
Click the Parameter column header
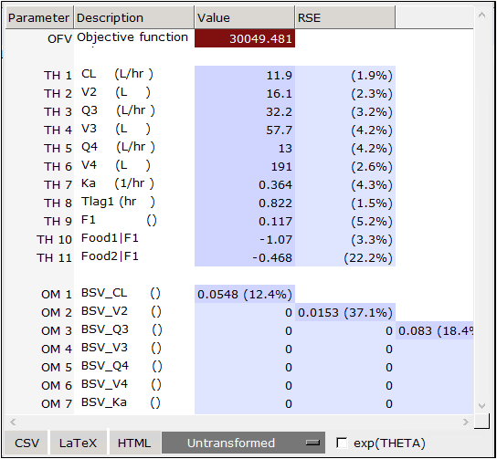coord(39,17)
